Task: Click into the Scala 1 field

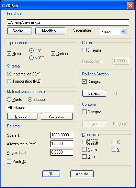Action: click(62, 135)
